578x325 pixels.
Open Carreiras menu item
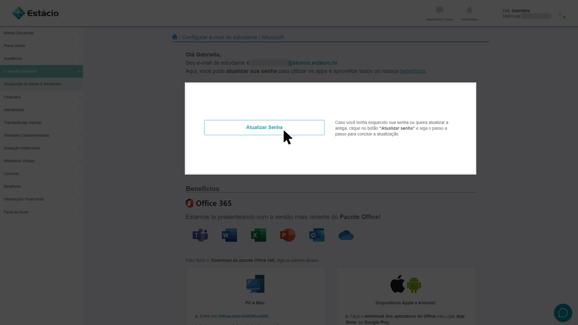42,174
